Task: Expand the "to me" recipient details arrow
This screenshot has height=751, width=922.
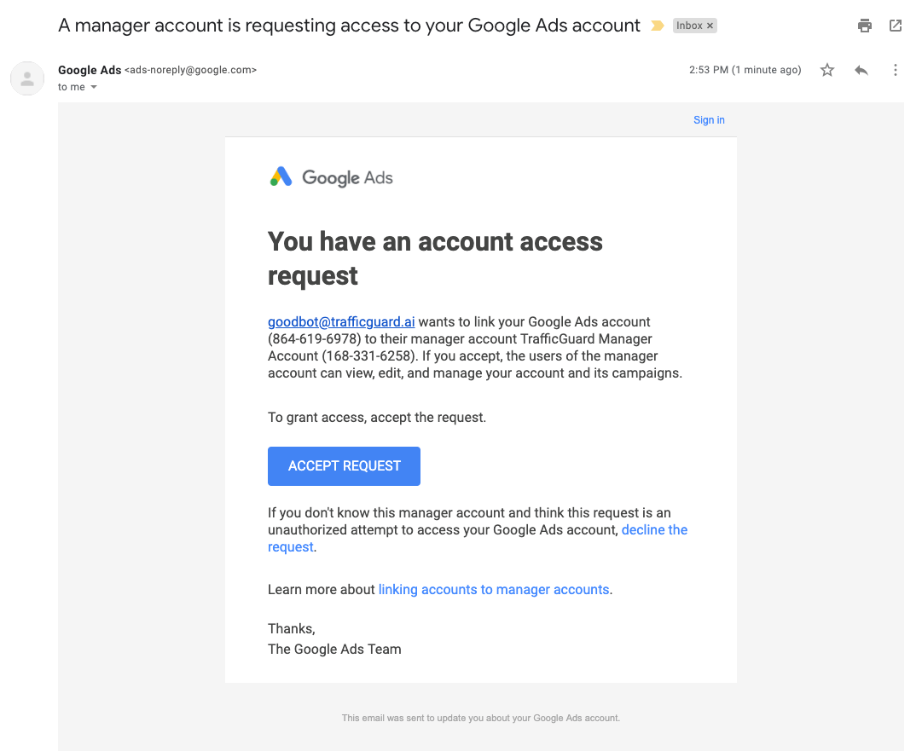Action: pos(94,87)
